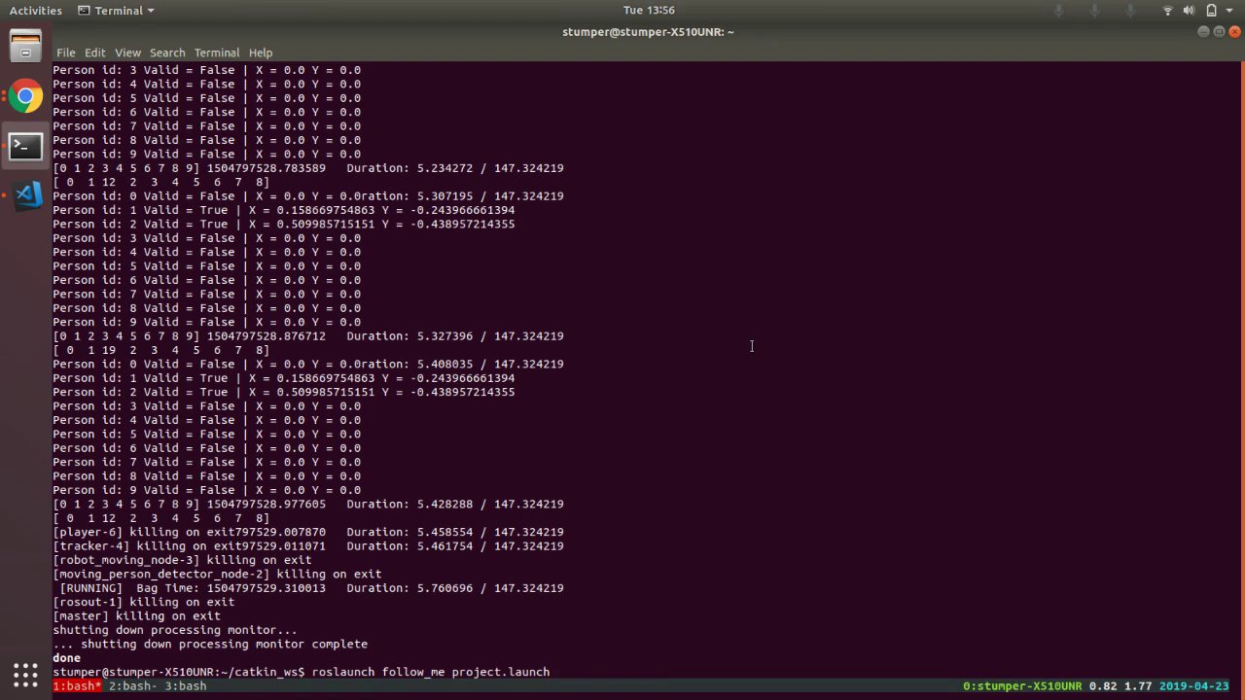Click the array line '[ 0 1 19 2 3 4 5 6 7 8]'
This screenshot has height=700, width=1245.
point(160,350)
